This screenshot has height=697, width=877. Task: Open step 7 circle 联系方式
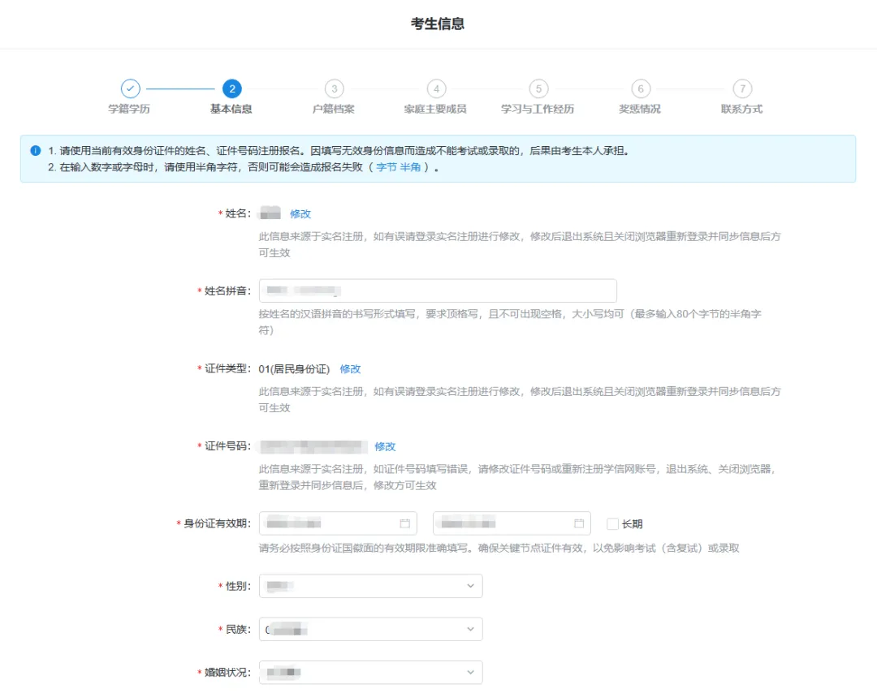click(742, 88)
